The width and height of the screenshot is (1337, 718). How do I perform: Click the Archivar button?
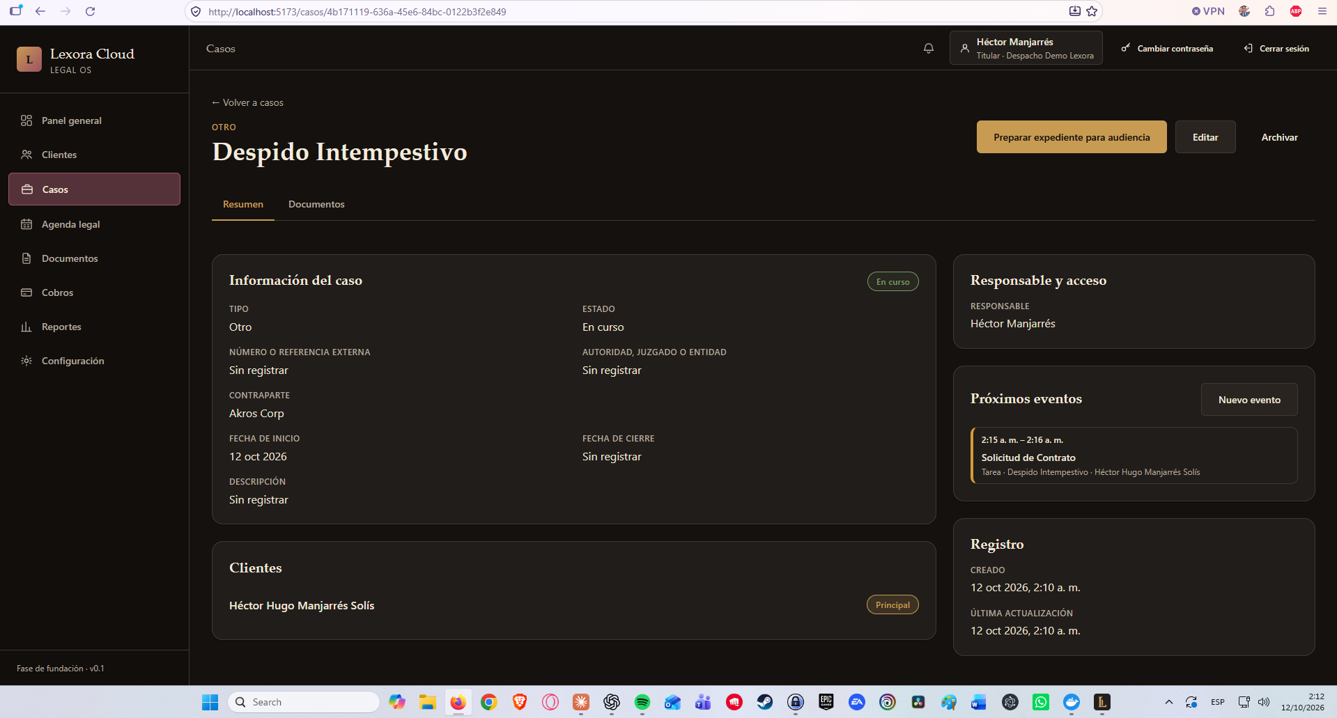click(1279, 137)
